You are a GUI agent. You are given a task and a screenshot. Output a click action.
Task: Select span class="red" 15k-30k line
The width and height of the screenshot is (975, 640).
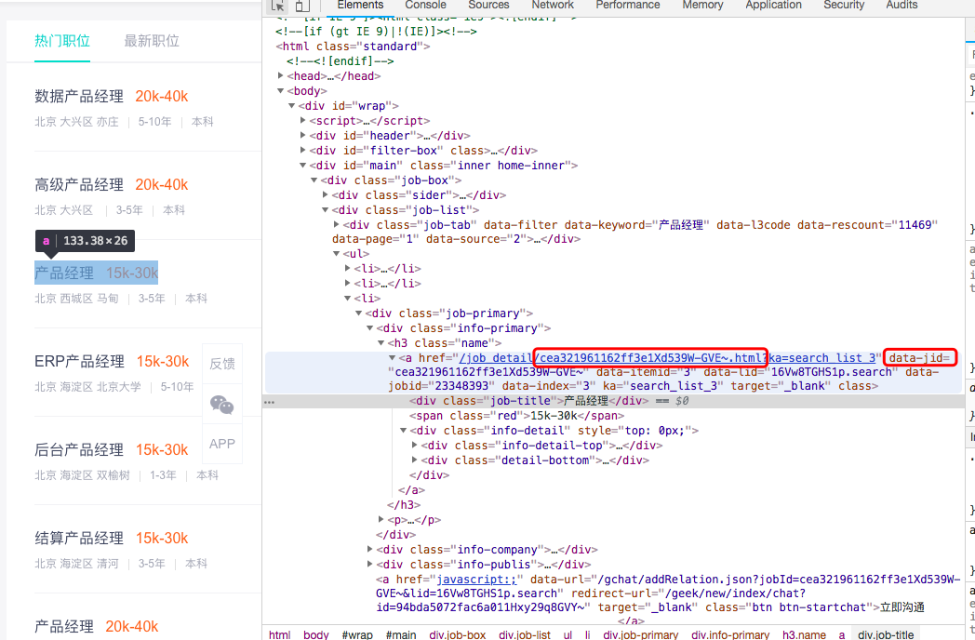tap(516, 416)
